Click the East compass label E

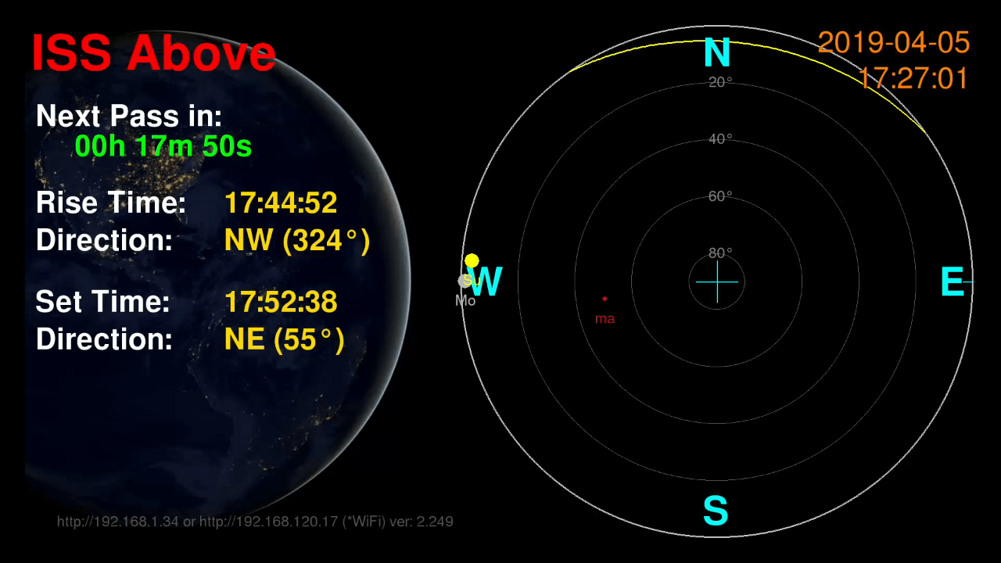(952, 282)
